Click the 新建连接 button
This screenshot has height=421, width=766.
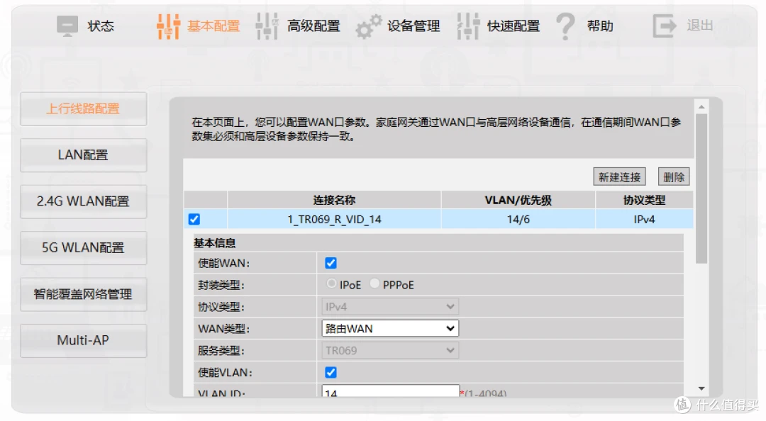click(x=619, y=176)
